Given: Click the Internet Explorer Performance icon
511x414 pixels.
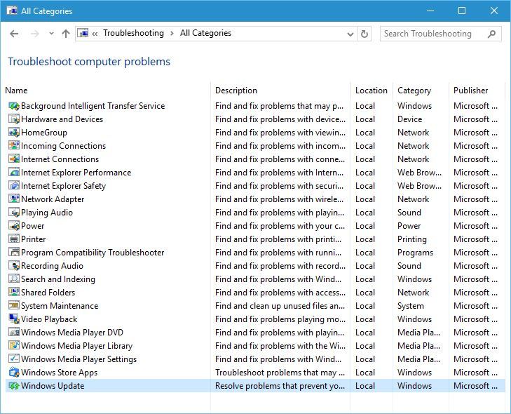Looking at the screenshot, I should tap(14, 173).
